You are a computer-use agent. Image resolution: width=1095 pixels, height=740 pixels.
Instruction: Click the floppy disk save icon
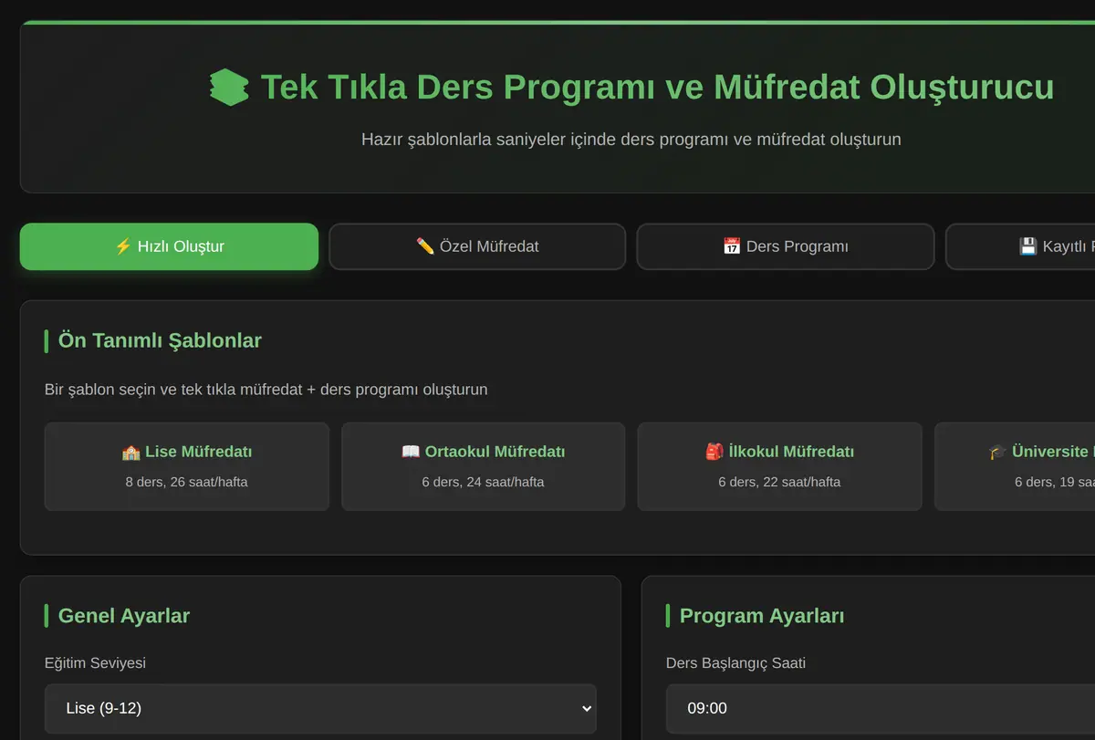coord(1028,246)
